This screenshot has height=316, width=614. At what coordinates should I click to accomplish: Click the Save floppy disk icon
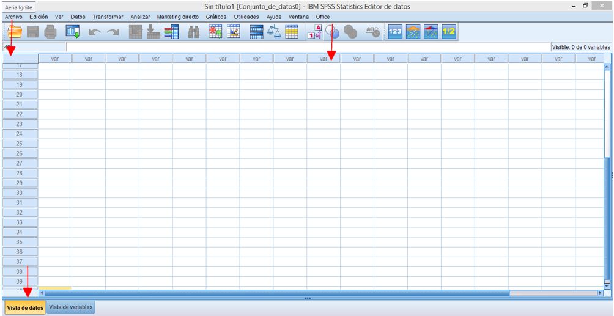tap(33, 32)
